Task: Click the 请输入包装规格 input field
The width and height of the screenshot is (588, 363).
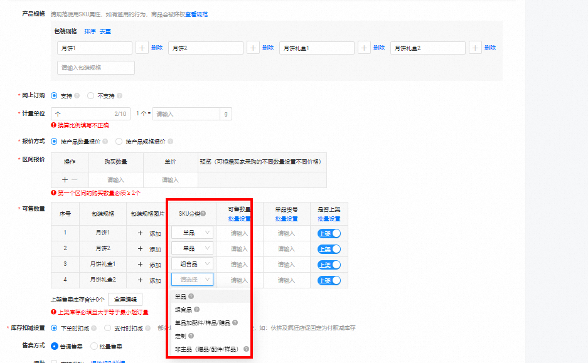Action: (96, 68)
